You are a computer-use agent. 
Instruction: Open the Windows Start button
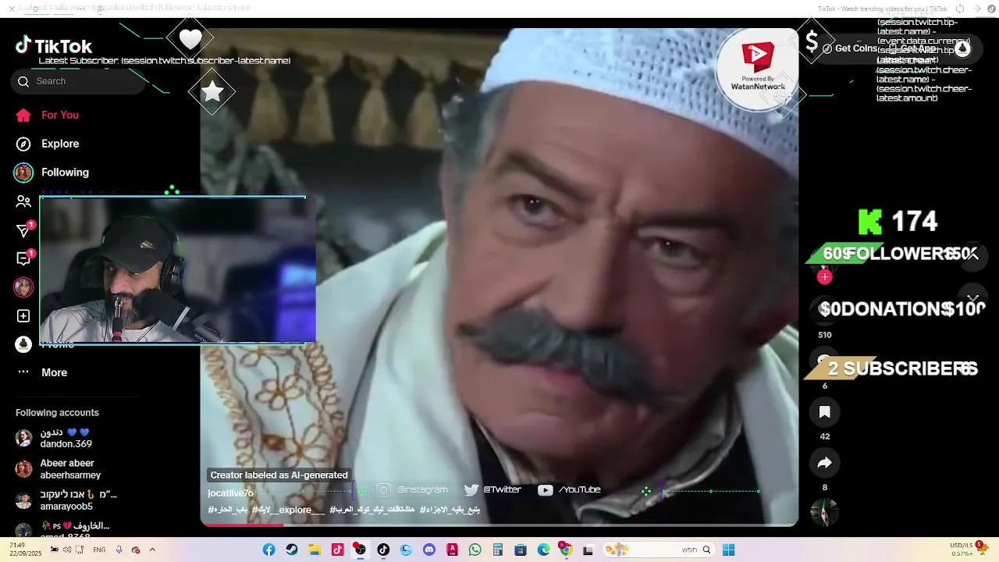728,550
